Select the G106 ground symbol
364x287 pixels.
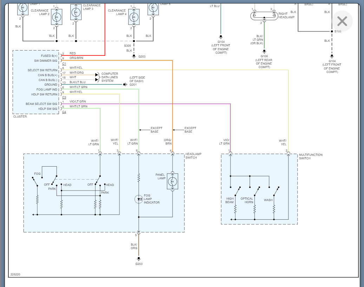(264, 52)
